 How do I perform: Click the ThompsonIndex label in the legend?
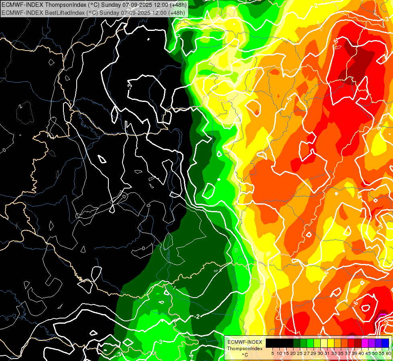(x=245, y=349)
